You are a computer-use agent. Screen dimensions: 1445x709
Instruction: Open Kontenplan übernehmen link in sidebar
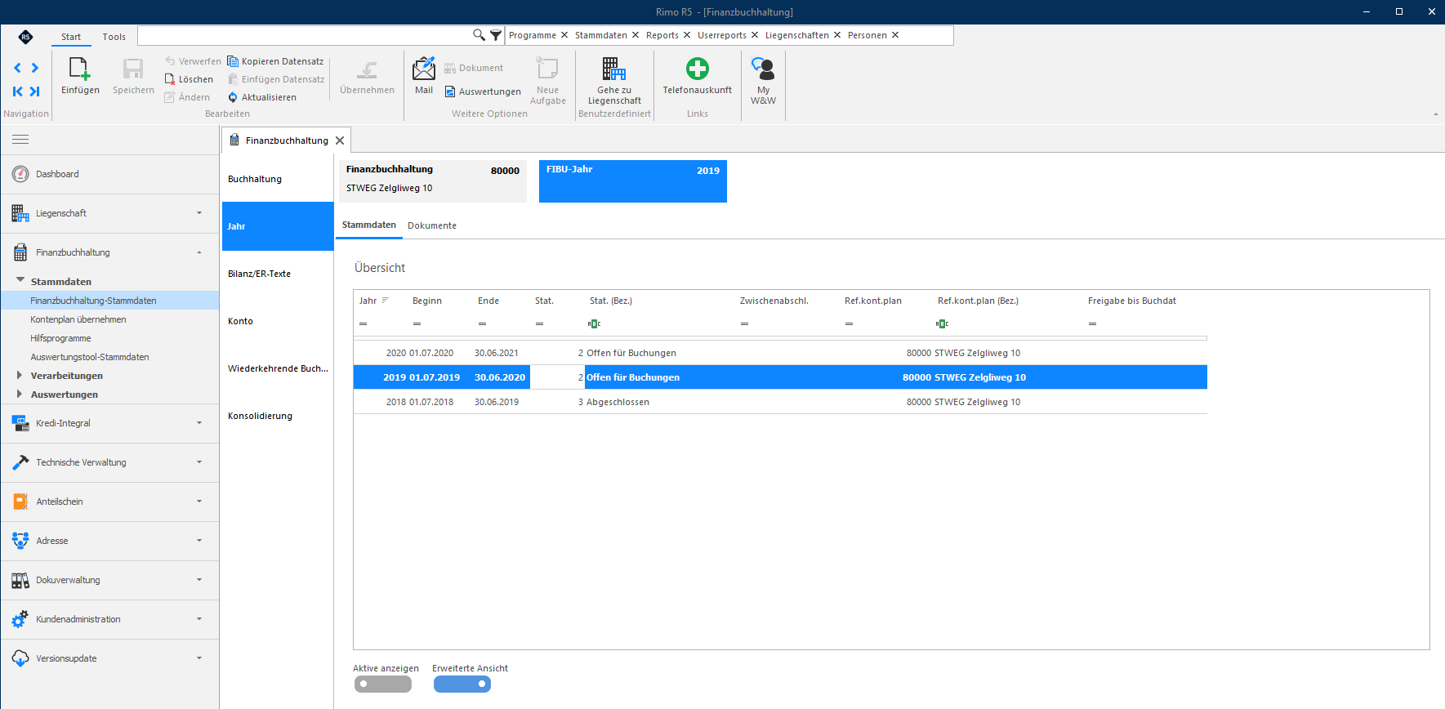click(x=78, y=319)
